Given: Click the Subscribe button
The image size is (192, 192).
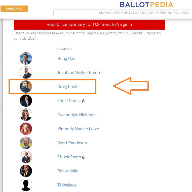Looking at the screenshot, I should click(14, 9).
